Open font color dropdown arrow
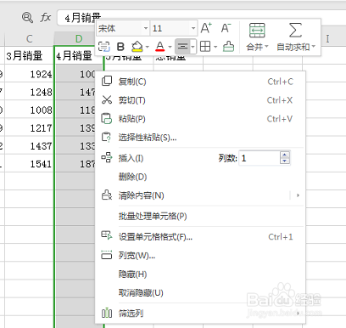This screenshot has height=328, width=346. click(x=170, y=47)
